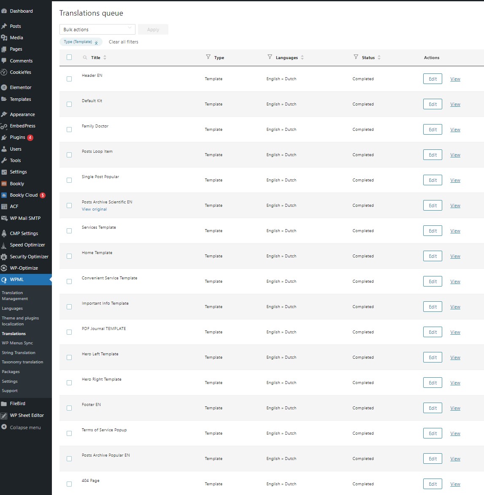Screen dimensions: 484x495
Task: Check the Family Doctor row checkbox
Action: tap(69, 130)
